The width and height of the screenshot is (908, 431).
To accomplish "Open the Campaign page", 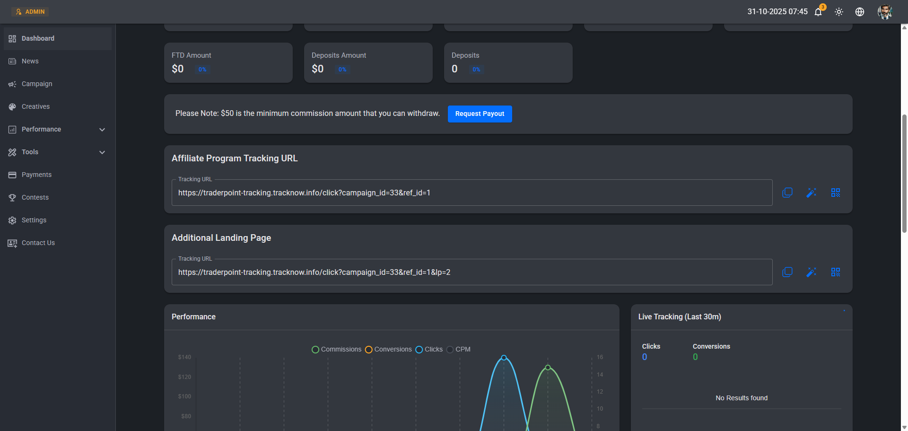I will 37,84.
